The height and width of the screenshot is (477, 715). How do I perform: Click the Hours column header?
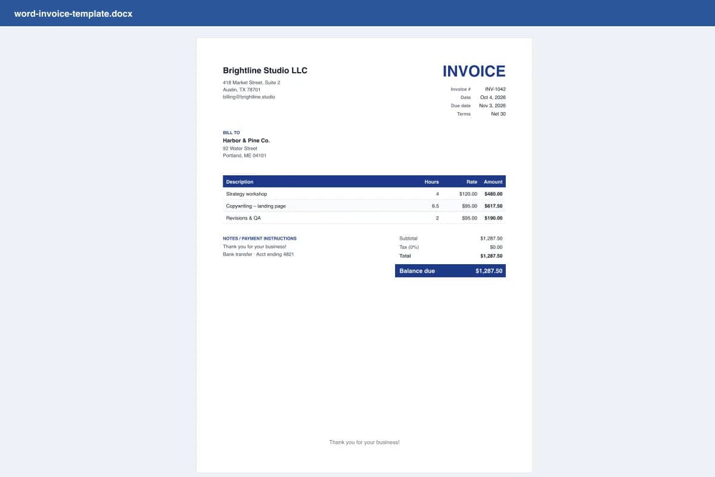431,182
